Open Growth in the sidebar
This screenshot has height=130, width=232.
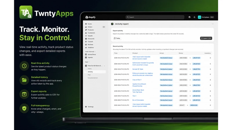(90, 36)
